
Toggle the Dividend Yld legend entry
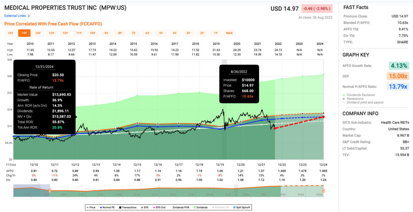(222, 207)
